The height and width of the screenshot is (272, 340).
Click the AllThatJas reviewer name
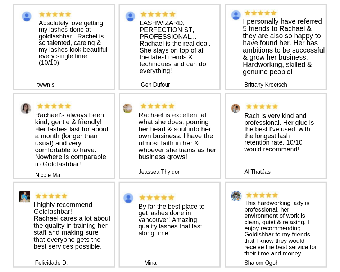click(257, 172)
